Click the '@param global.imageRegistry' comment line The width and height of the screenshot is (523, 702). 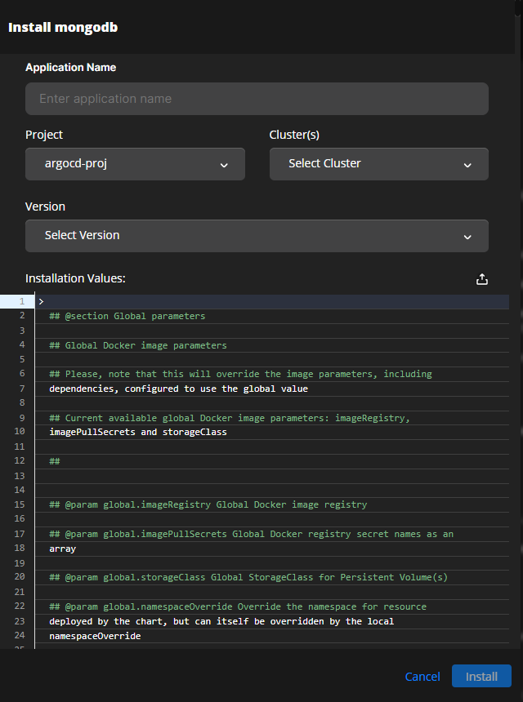pos(208,504)
